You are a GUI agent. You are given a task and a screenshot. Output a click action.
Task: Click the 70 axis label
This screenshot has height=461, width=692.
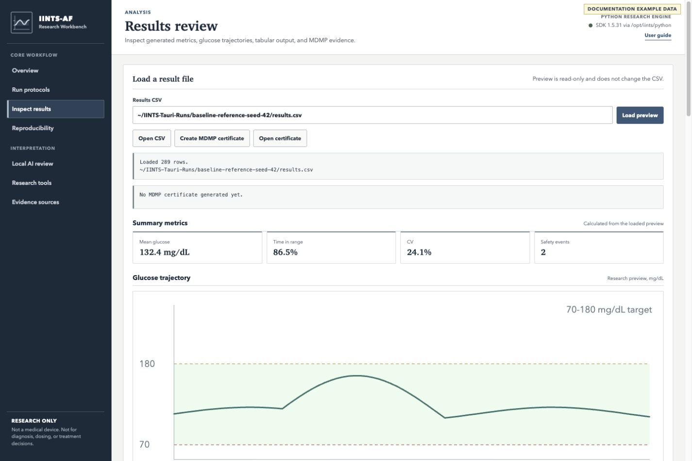(x=144, y=445)
